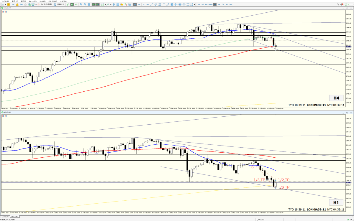
Task: Click the globe web terminal icon
Action: click(x=29, y=4)
